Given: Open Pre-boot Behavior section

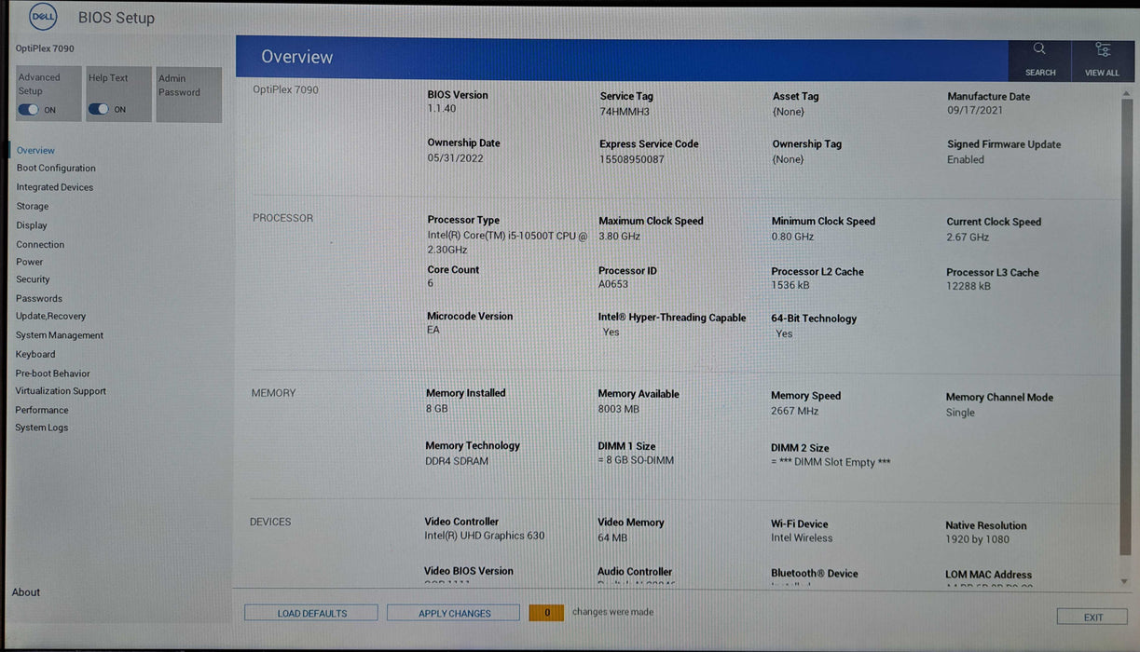Looking at the screenshot, I should click(x=52, y=374).
